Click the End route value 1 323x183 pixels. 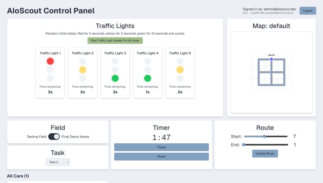[295, 145]
